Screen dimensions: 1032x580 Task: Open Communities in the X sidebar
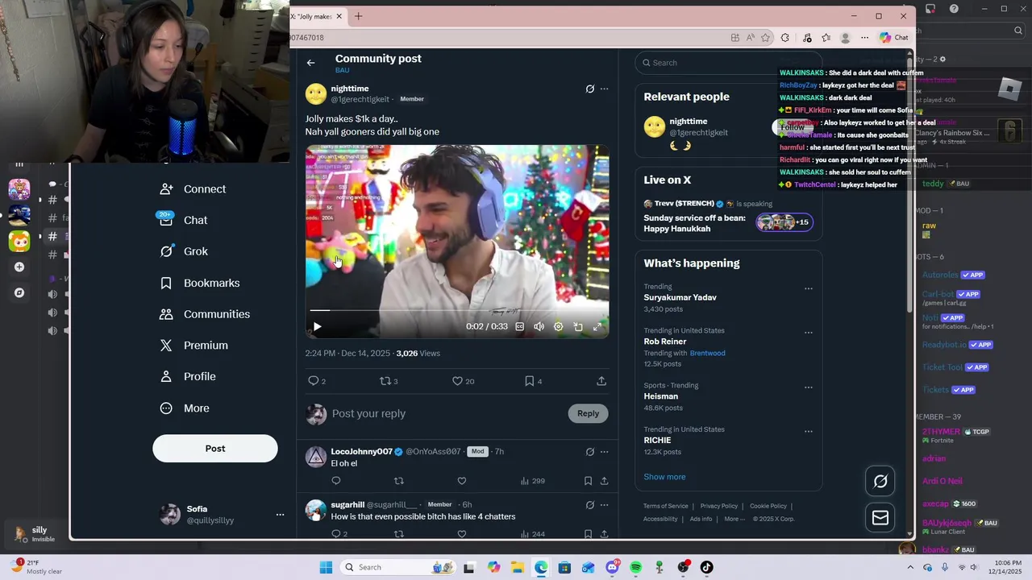pos(205,314)
